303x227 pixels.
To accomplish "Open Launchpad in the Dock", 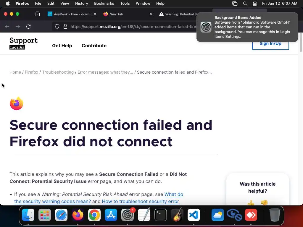I will tap(45, 215).
